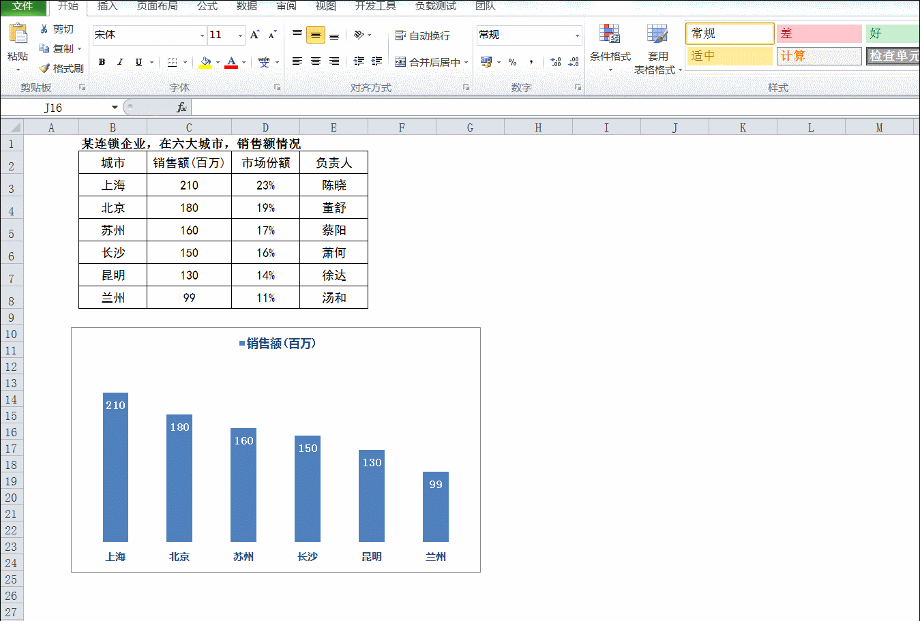The image size is (920, 621).
Task: Apply the cell borders icon
Action: coord(172,62)
